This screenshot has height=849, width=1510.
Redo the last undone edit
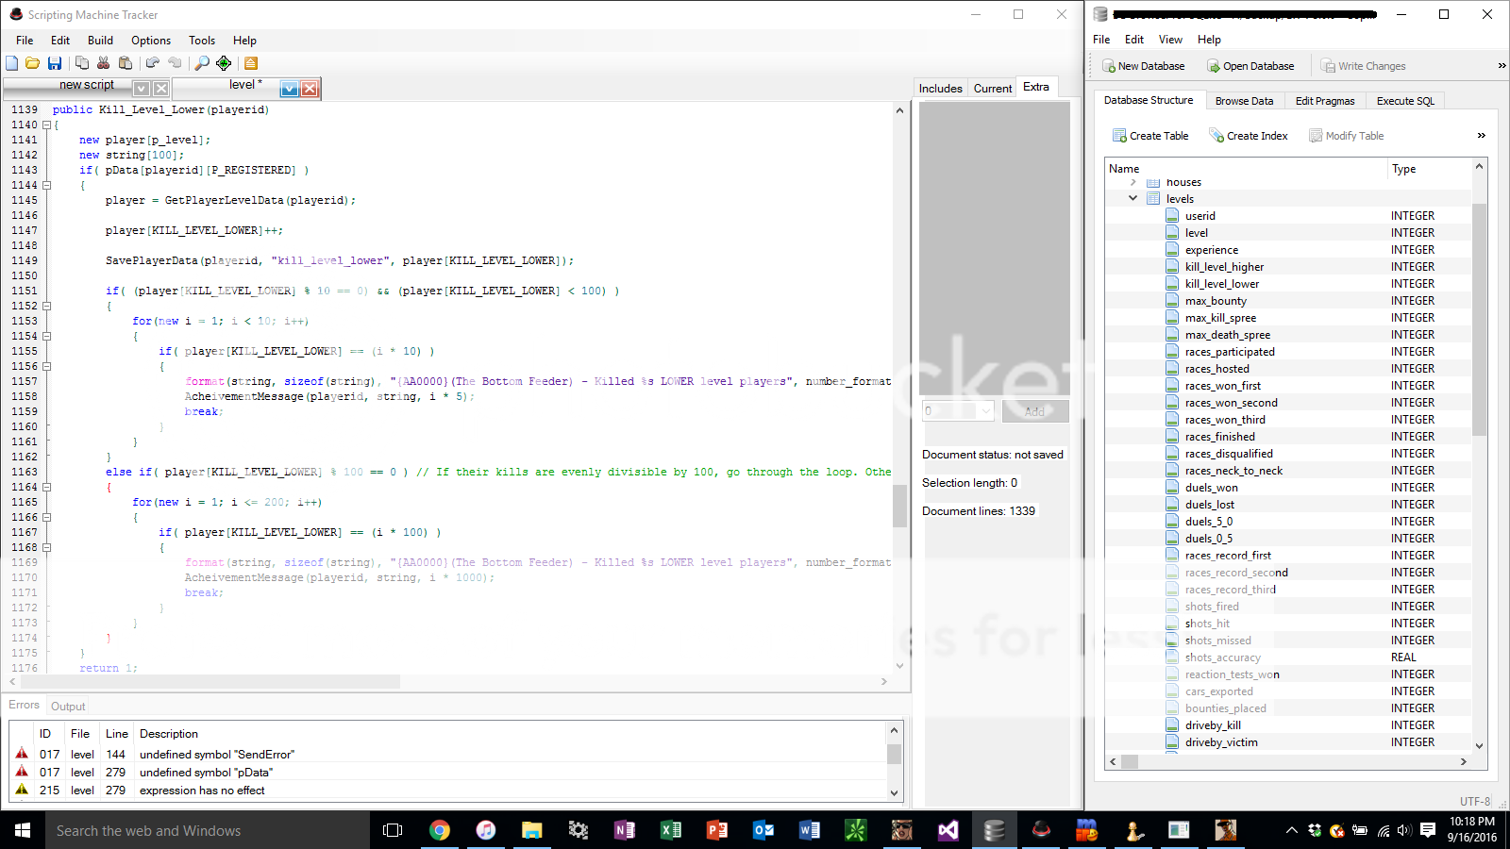175,63
